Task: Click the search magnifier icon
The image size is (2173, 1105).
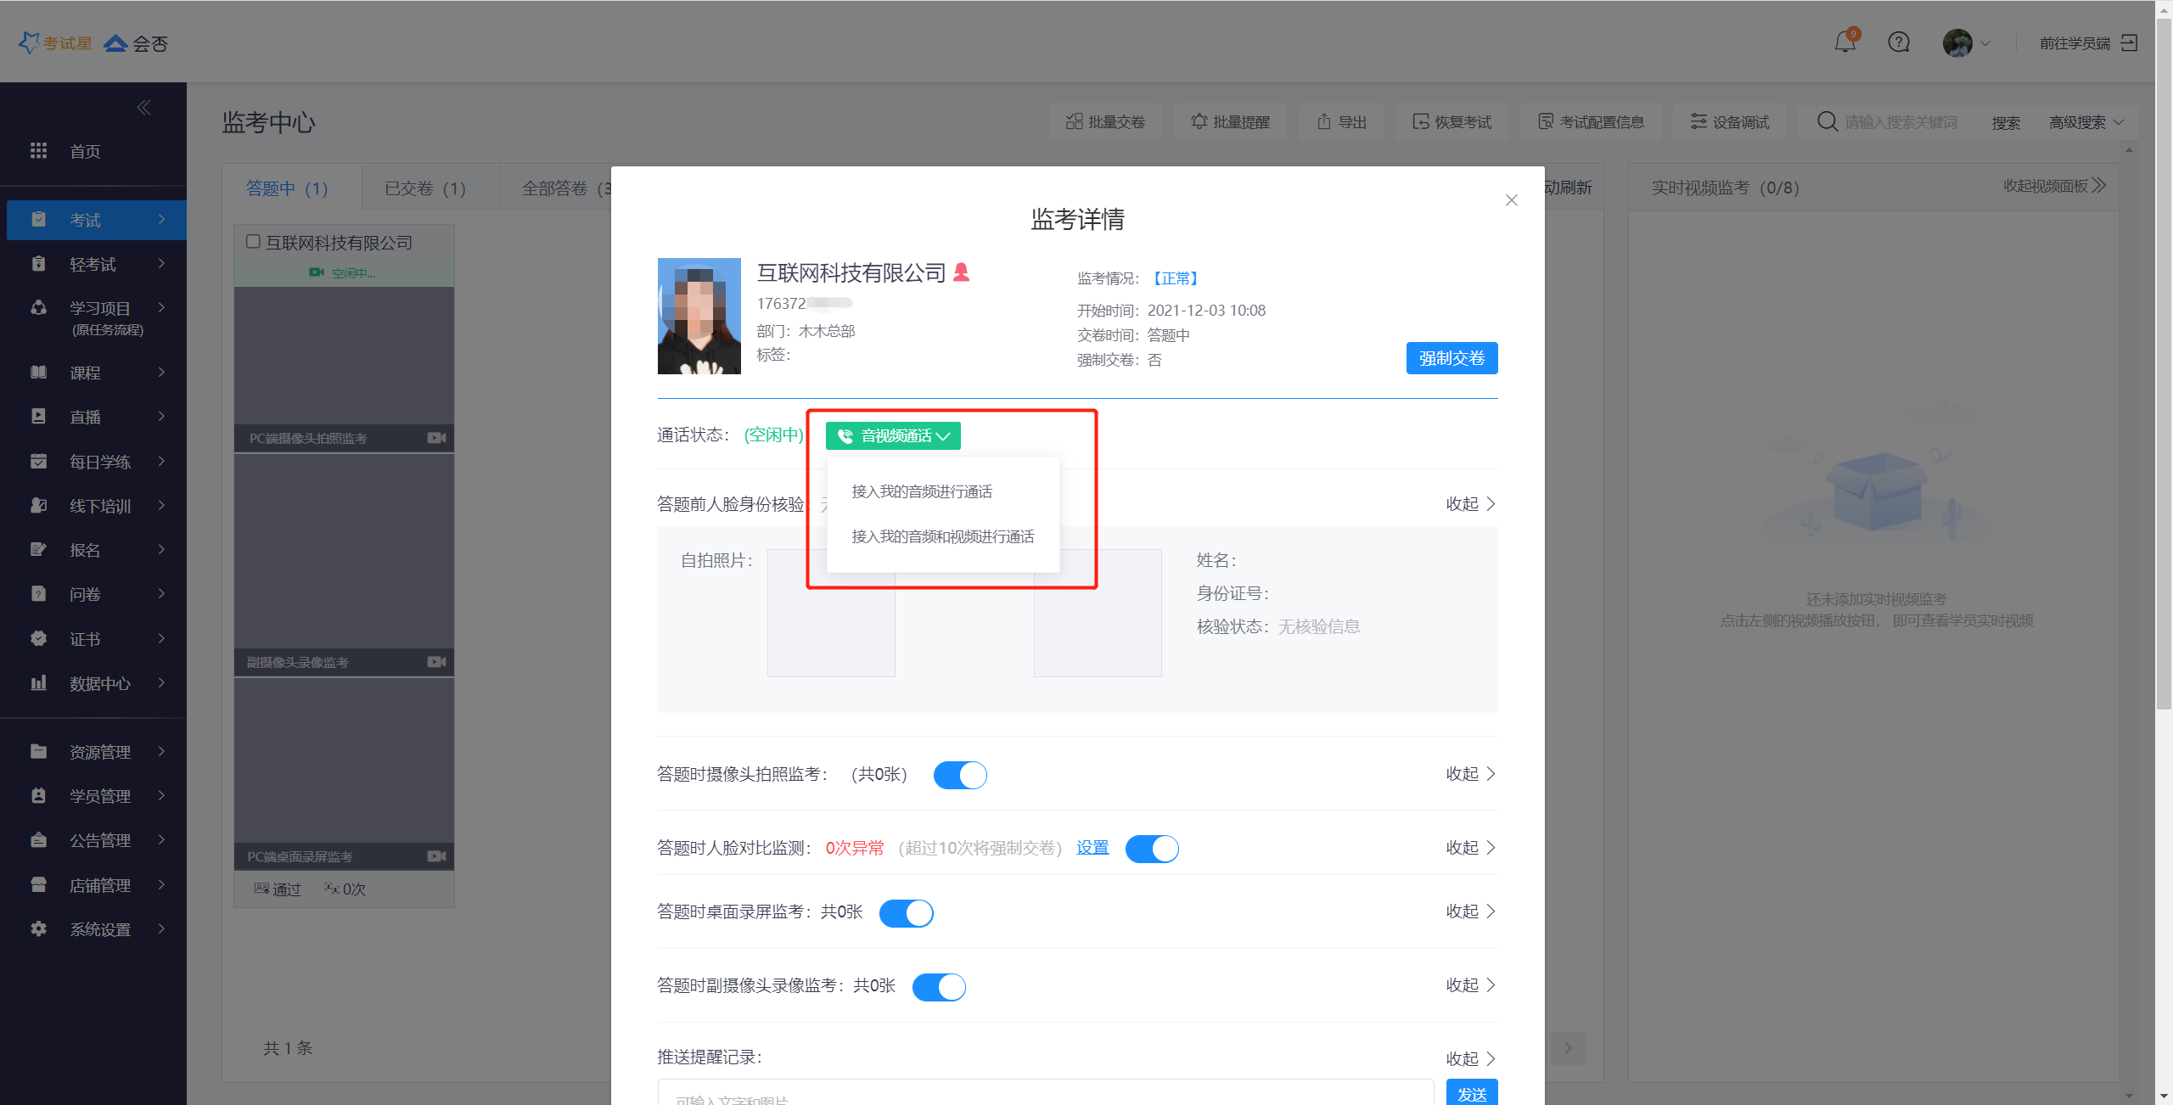Action: (1827, 121)
